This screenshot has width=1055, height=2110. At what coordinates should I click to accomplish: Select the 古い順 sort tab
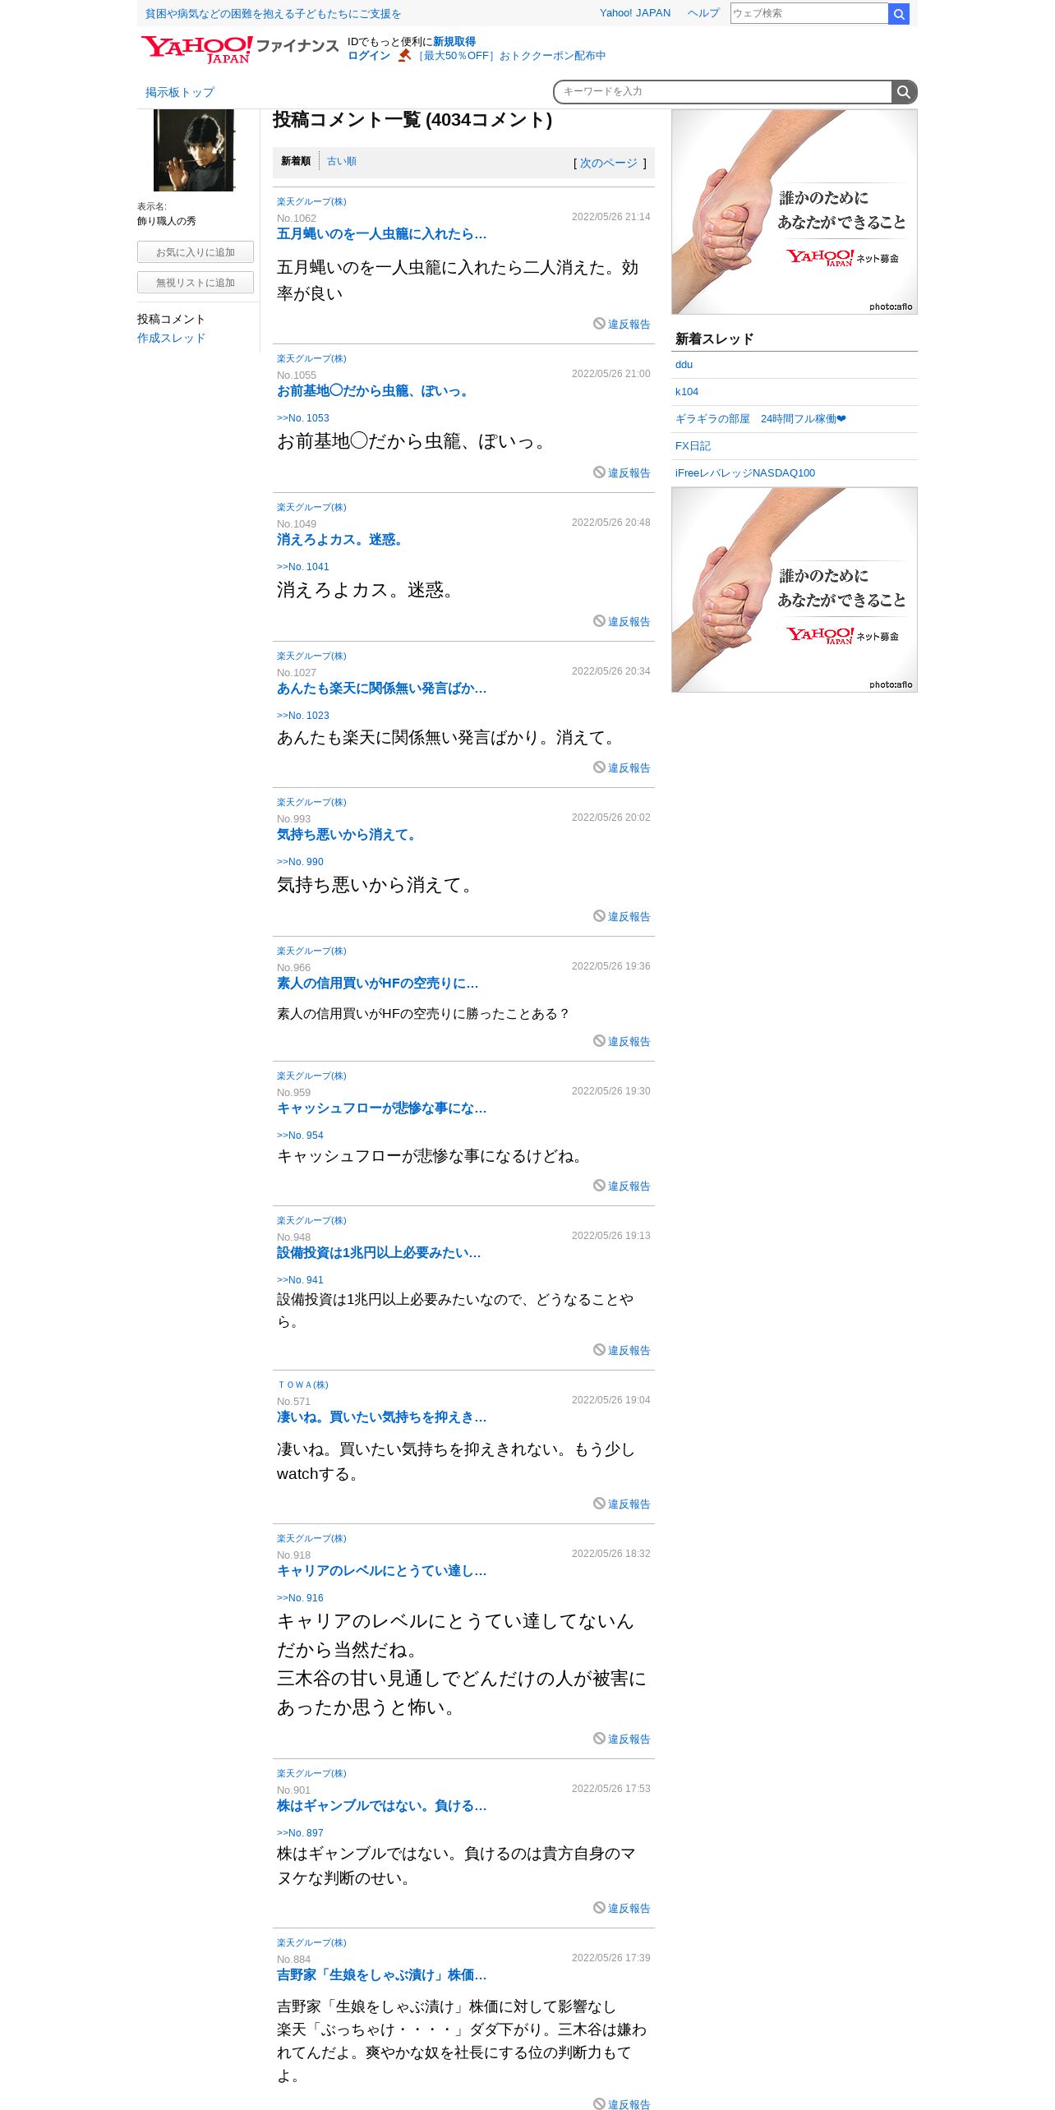click(342, 162)
